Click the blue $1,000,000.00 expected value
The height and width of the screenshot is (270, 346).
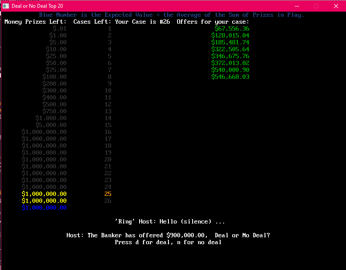44,208
